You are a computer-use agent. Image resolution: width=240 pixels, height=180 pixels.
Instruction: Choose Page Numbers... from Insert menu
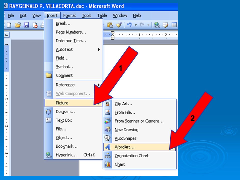point(73,32)
